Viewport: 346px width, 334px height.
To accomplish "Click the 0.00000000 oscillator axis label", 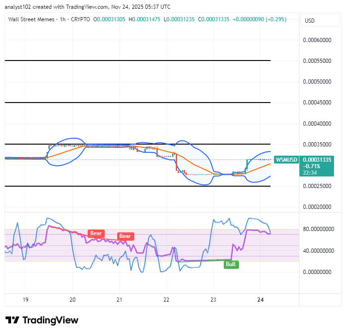I will [x=317, y=272].
